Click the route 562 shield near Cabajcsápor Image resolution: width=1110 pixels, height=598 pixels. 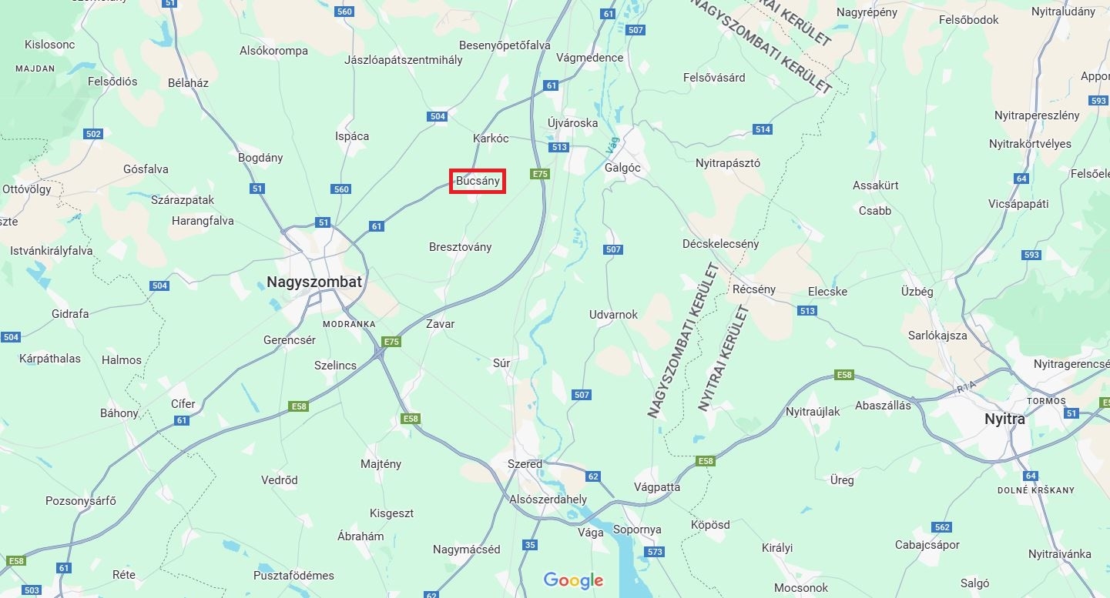click(x=941, y=527)
